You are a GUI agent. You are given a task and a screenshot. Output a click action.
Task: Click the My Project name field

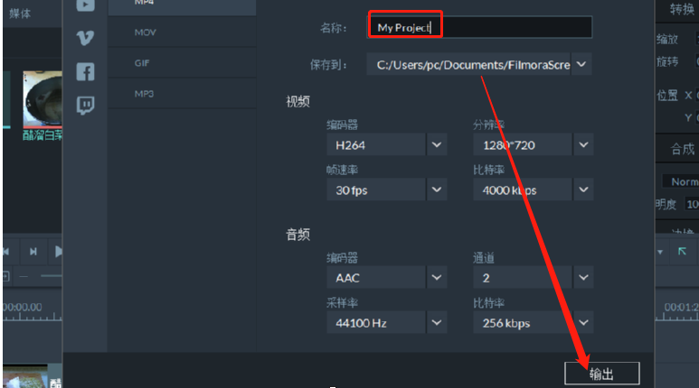[479, 27]
